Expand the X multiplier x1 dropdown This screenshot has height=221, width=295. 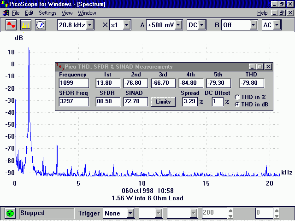127,25
